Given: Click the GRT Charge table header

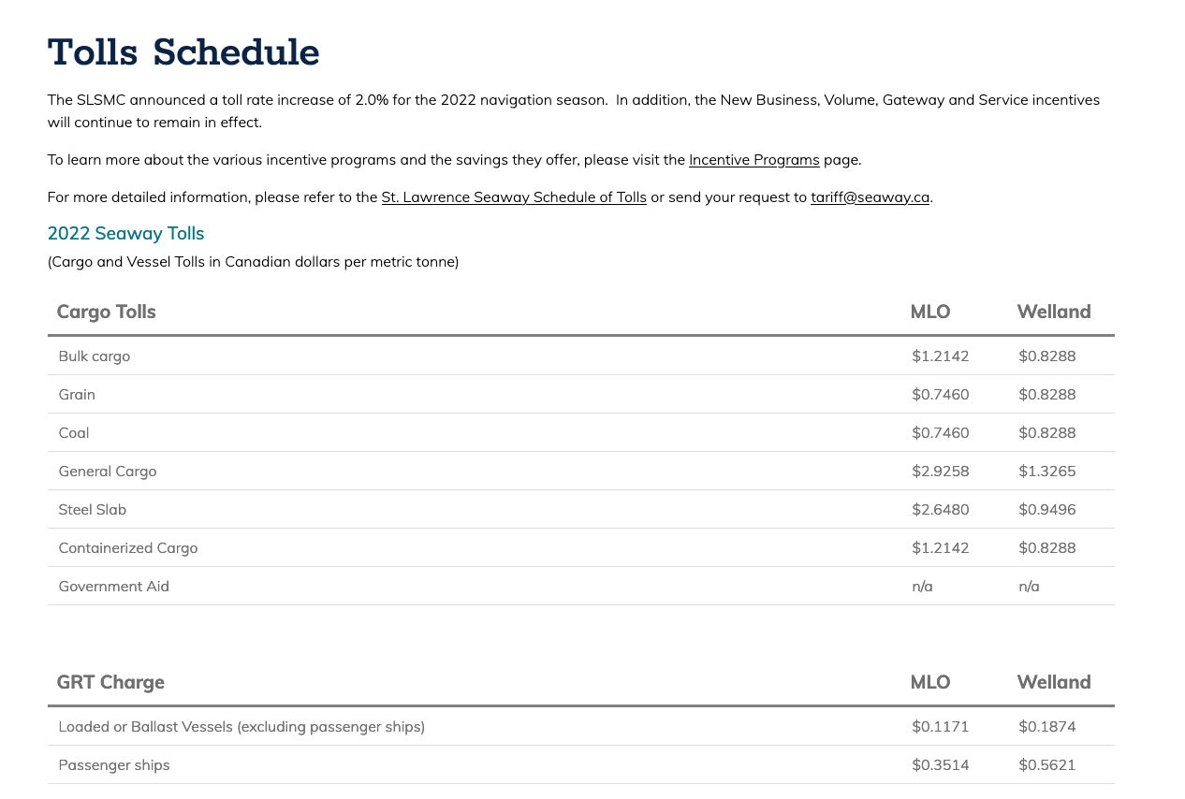Looking at the screenshot, I should (110, 682).
